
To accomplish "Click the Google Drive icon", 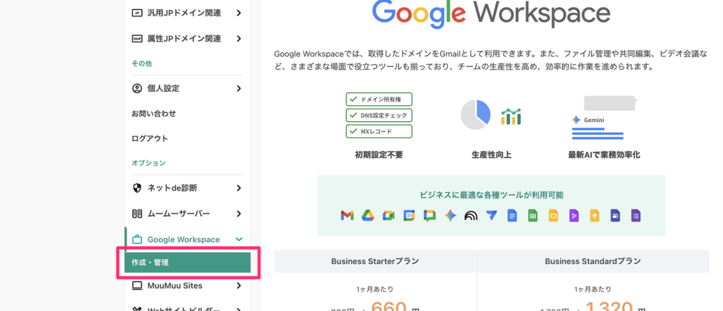I will pos(367,215).
